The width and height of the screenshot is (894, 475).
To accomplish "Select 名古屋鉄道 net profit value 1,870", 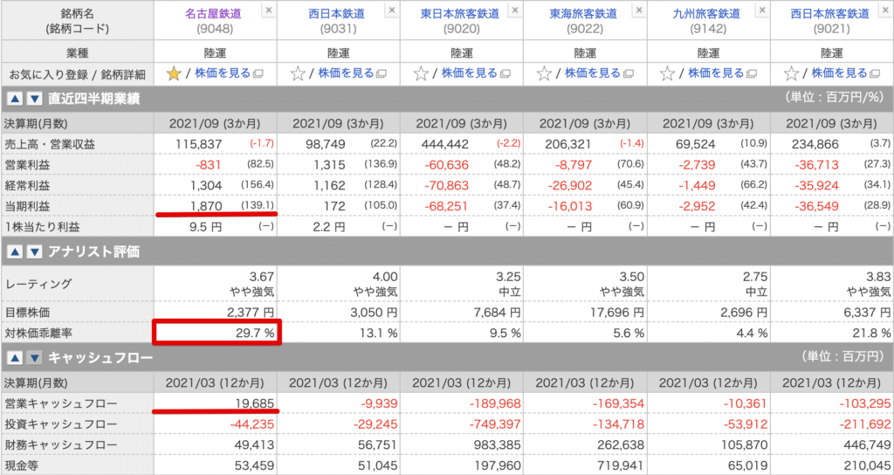I will coord(206,206).
